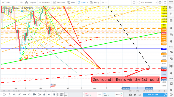Change the background fill color swatch
The image size is (174, 97).
(14, 95)
